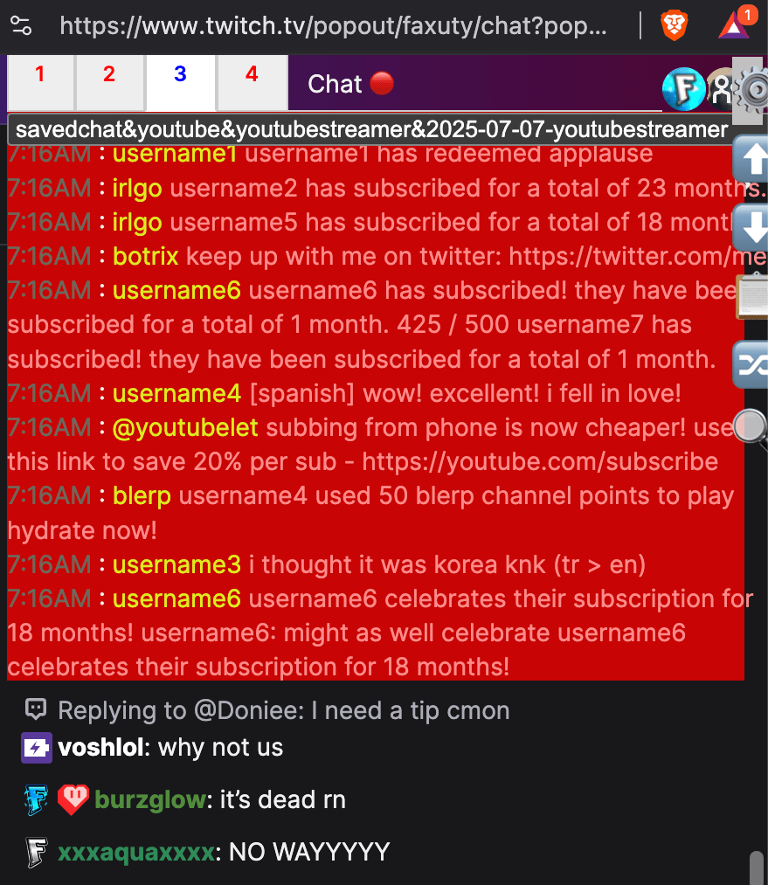Open the blue F channel avatar
This screenshot has width=768, height=885.
click(x=683, y=88)
